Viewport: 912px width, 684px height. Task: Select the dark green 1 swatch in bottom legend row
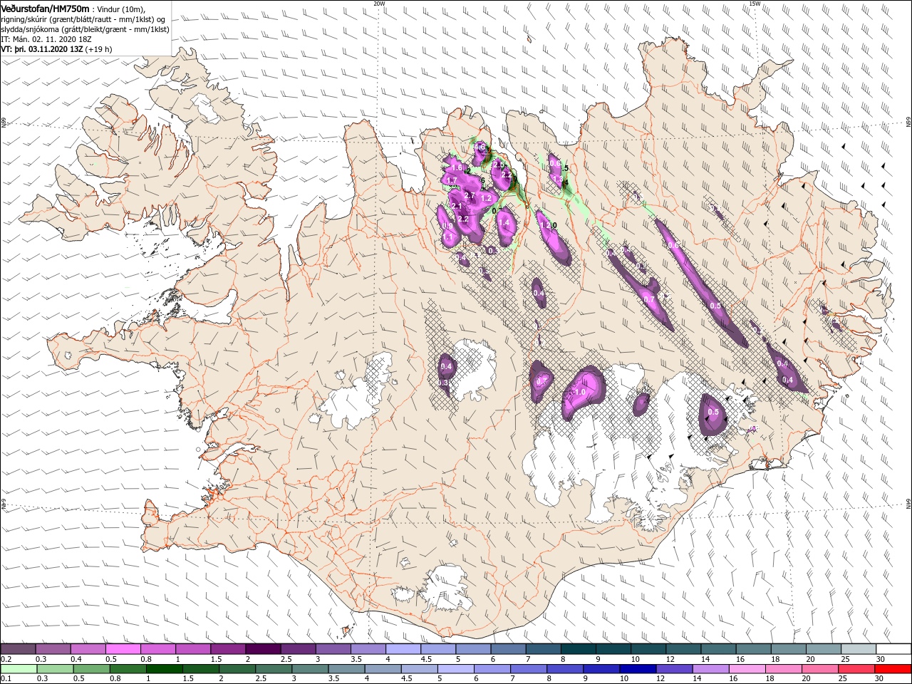pos(164,669)
